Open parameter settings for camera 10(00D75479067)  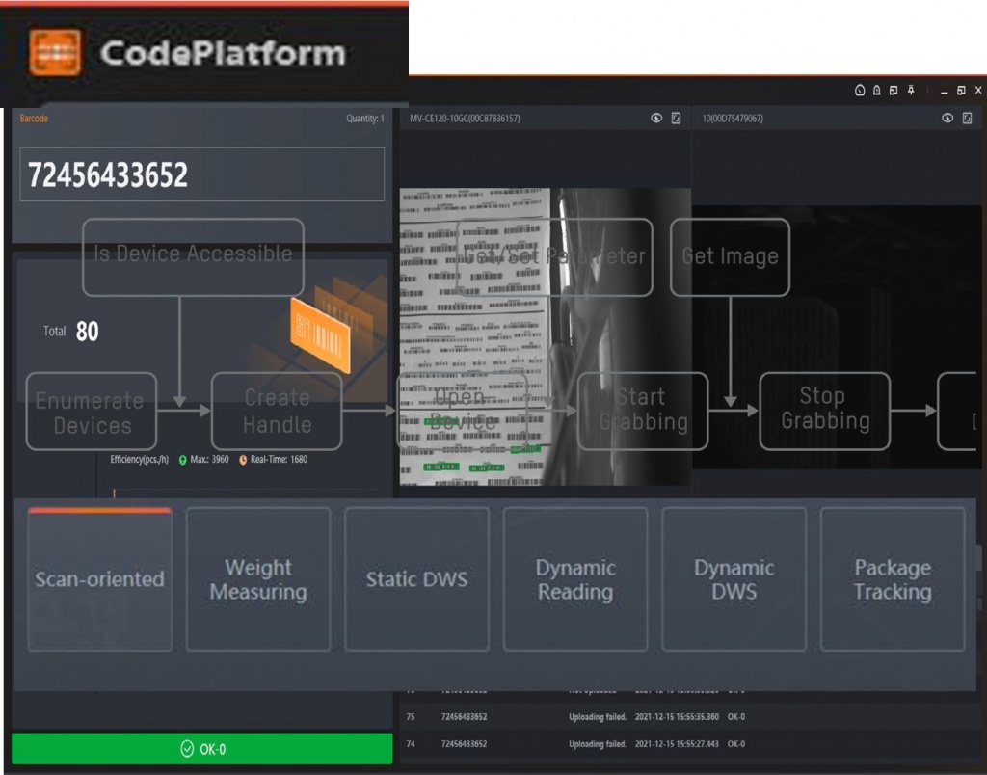[966, 118]
